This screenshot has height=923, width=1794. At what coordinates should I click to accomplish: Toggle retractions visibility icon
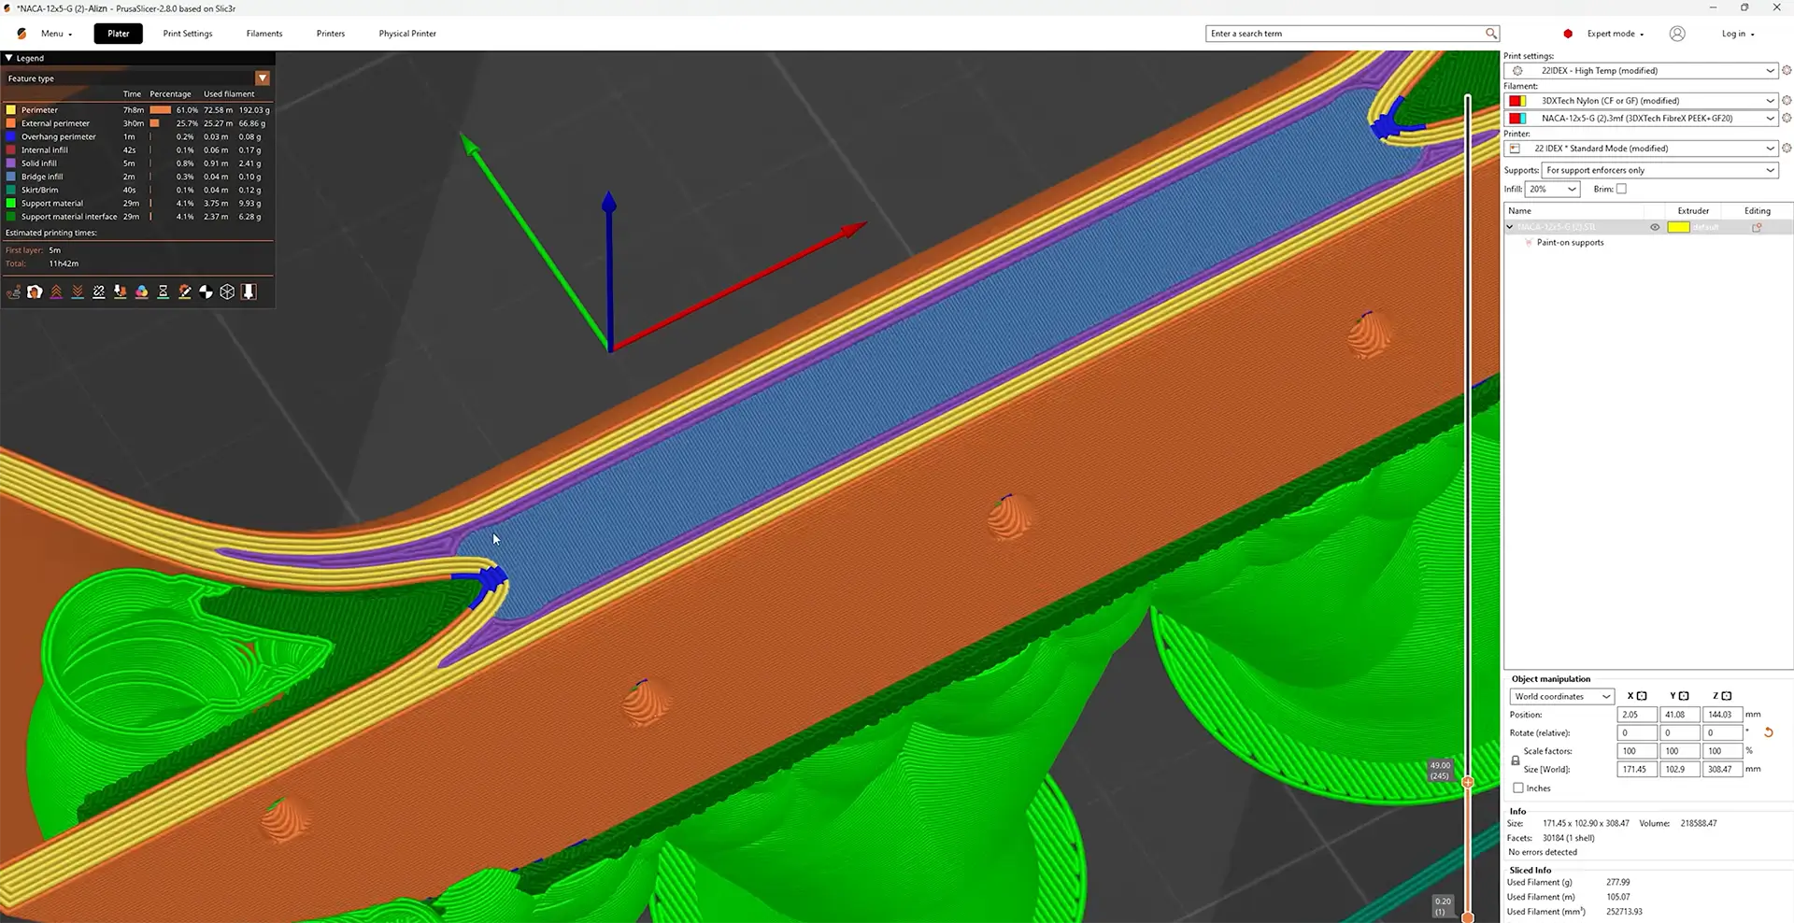coord(56,292)
